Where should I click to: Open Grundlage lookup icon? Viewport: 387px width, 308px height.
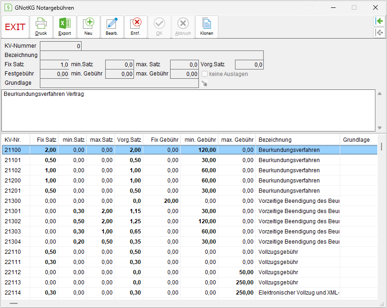[204, 83]
